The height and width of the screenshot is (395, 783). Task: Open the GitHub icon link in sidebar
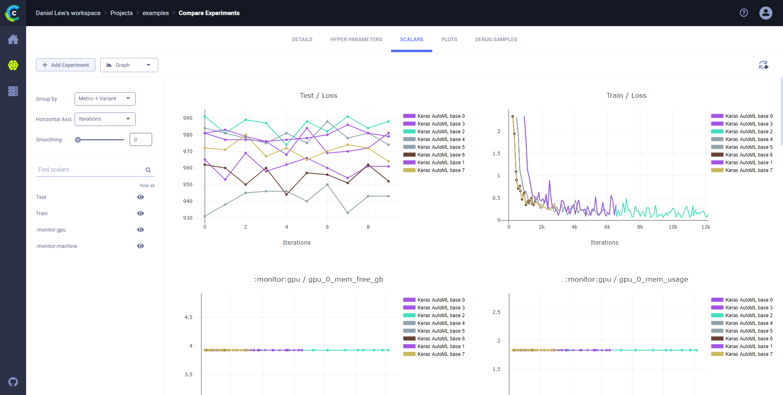(x=13, y=382)
